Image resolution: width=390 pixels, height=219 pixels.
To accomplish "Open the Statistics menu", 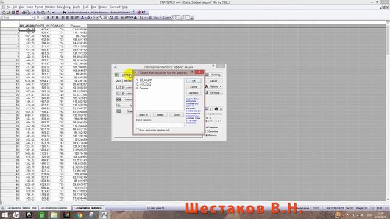I will tap(49, 7).
